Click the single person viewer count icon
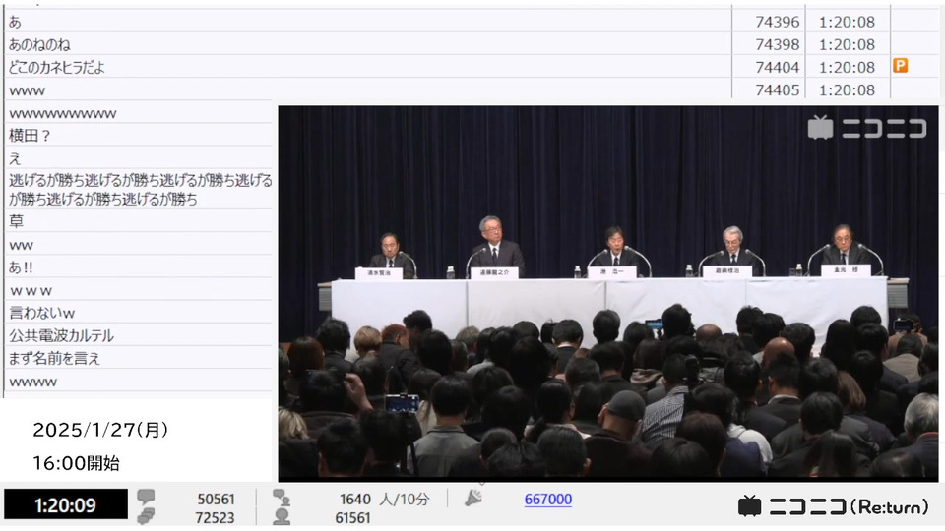Screen dimensions: 945x531 [281, 516]
